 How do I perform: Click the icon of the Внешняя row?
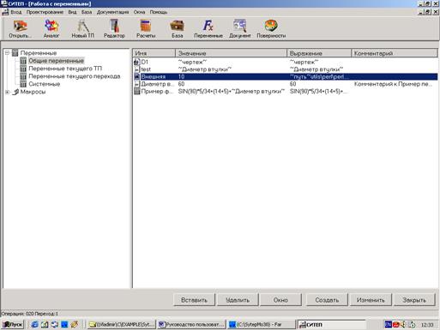(x=137, y=76)
